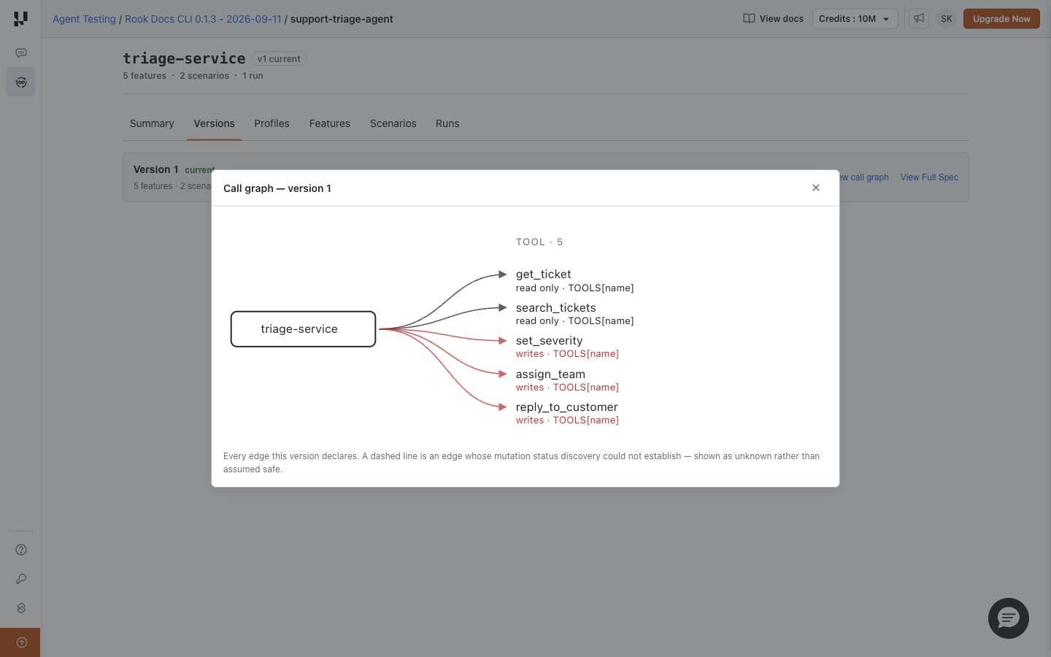Click the support-triage-agent breadcrumb text

(x=342, y=19)
